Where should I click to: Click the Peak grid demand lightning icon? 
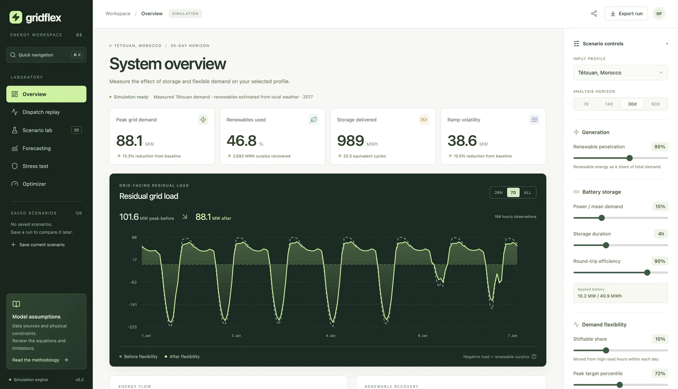[203, 120]
